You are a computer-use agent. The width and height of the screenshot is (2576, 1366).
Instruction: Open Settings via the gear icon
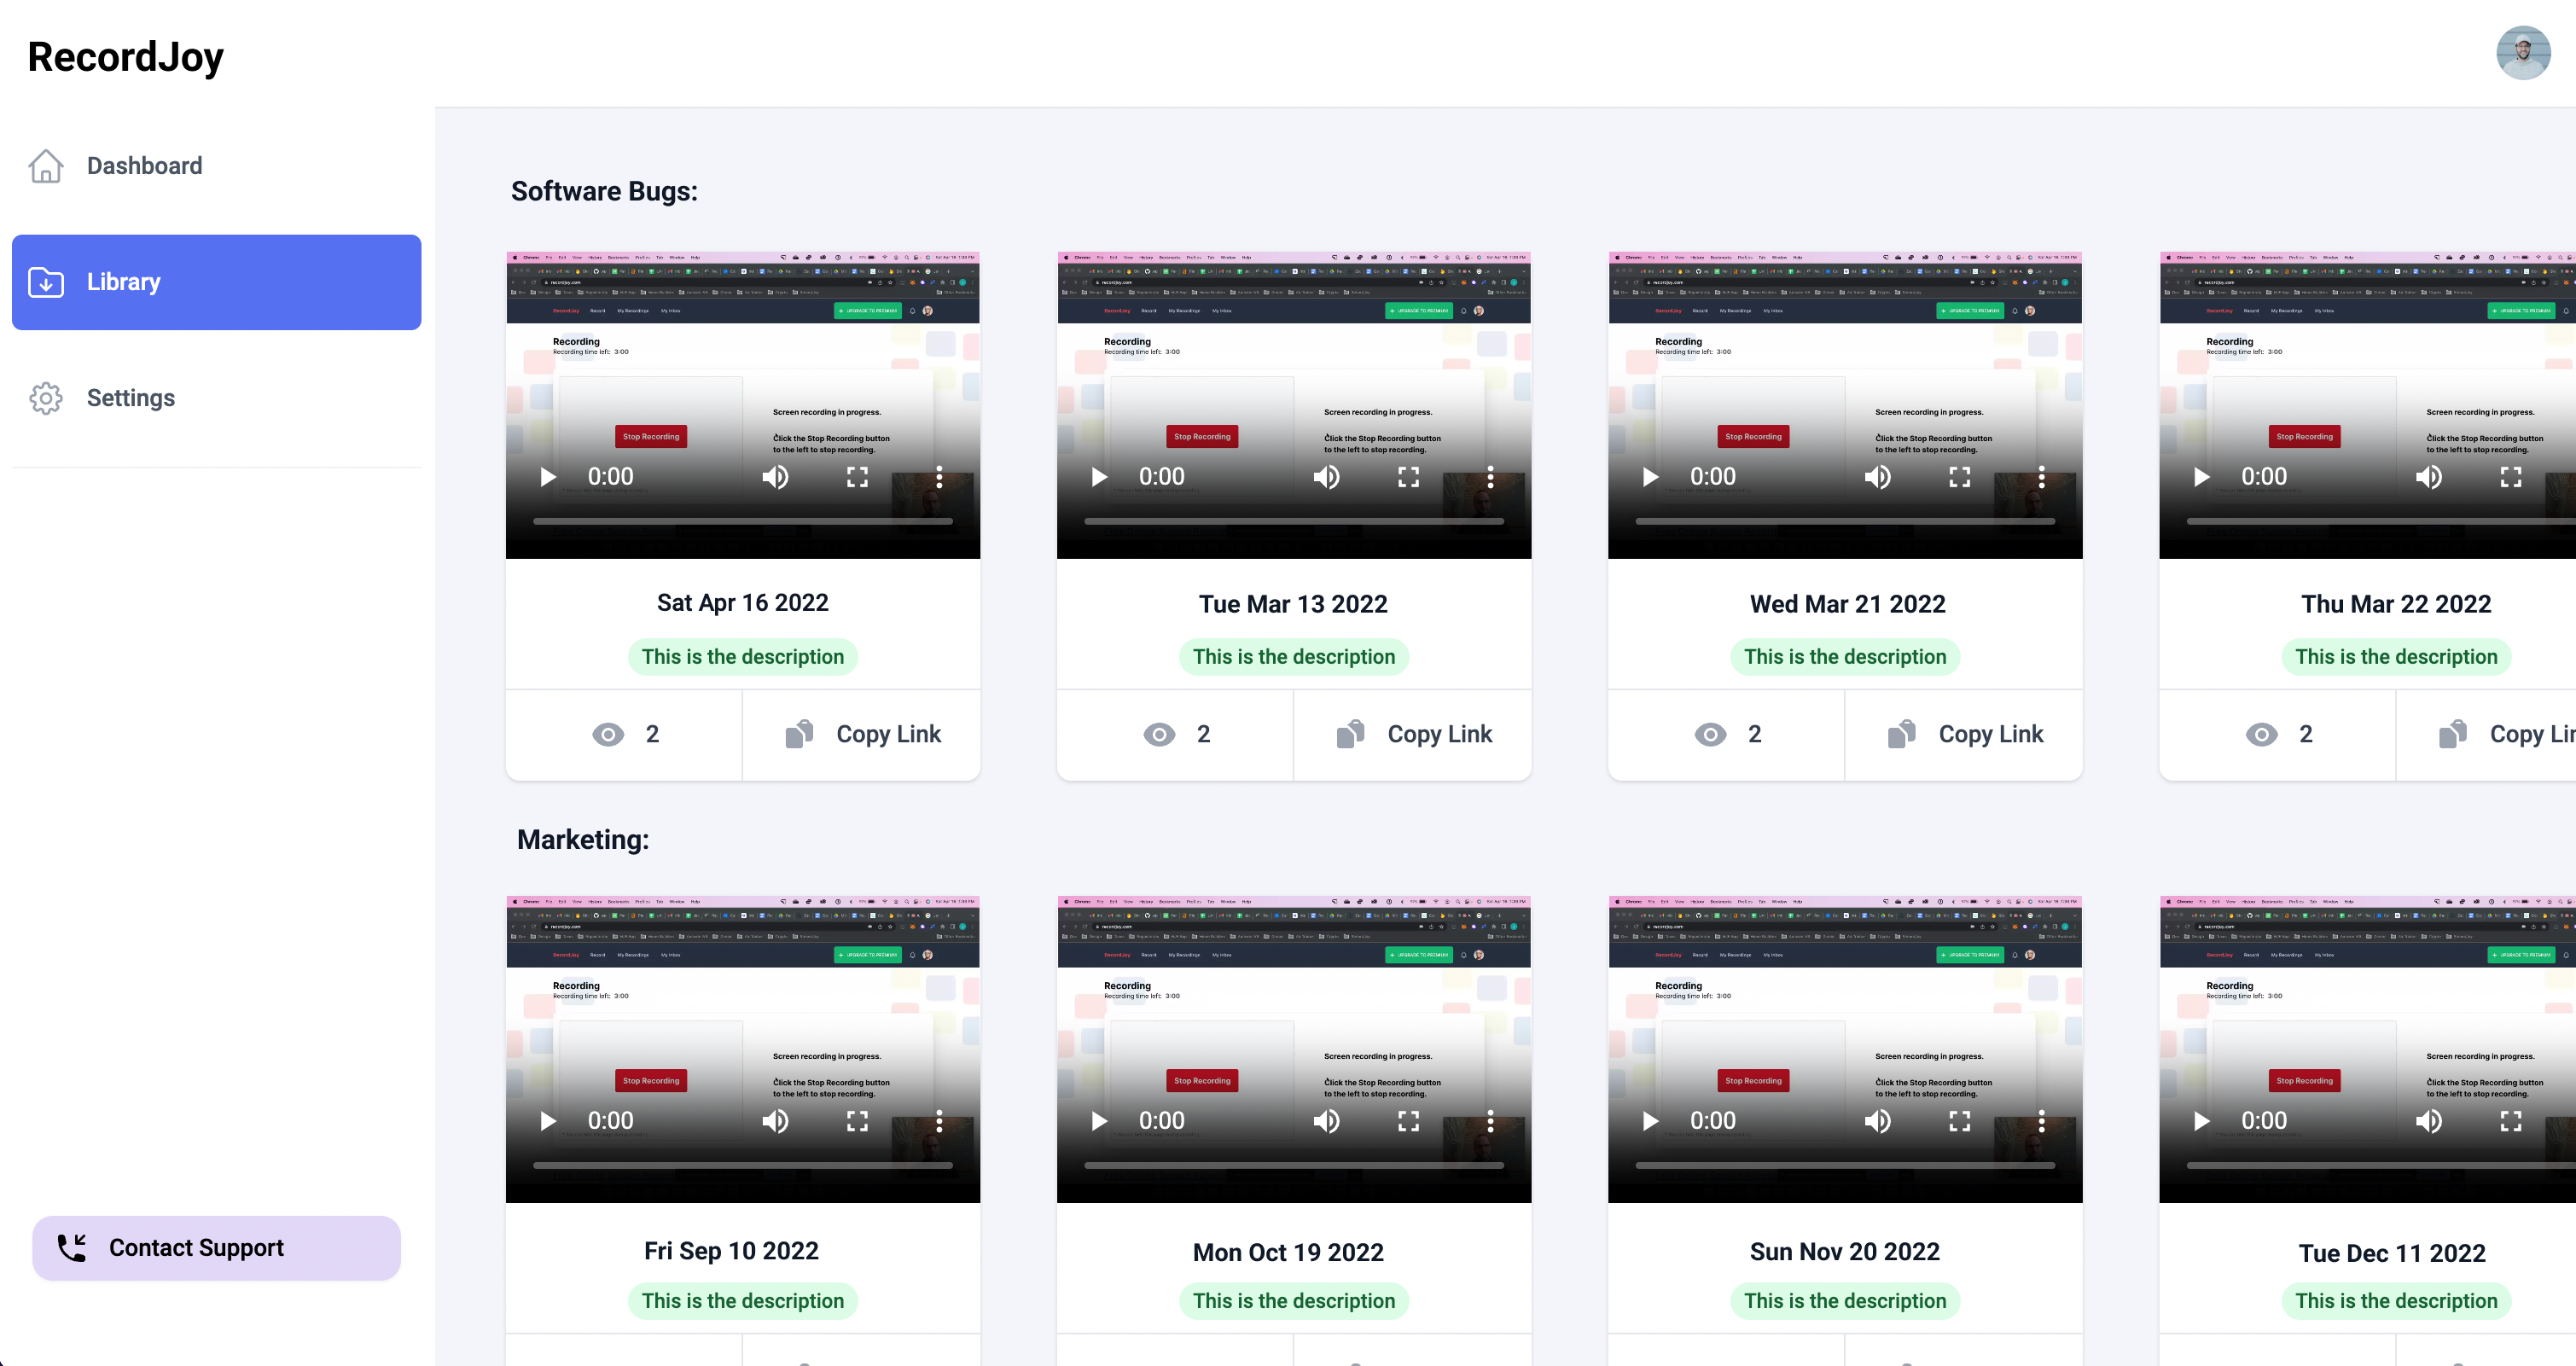(x=46, y=398)
